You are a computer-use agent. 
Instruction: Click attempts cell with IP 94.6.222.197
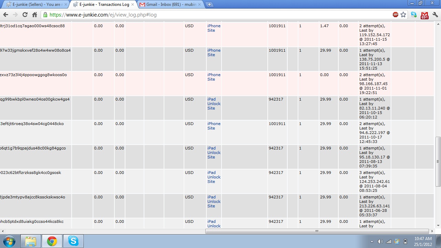point(375,133)
